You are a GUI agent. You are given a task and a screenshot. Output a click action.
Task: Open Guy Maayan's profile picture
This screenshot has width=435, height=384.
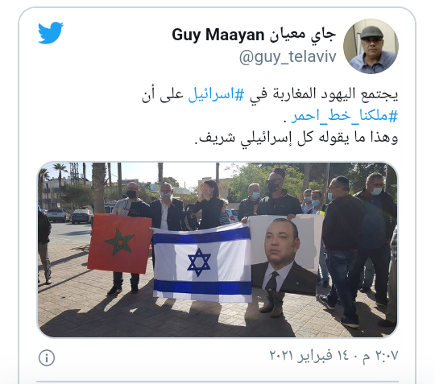[371, 47]
